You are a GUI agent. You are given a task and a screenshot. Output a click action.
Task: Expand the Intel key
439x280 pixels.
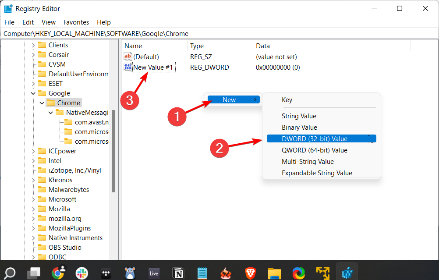[x=33, y=161]
